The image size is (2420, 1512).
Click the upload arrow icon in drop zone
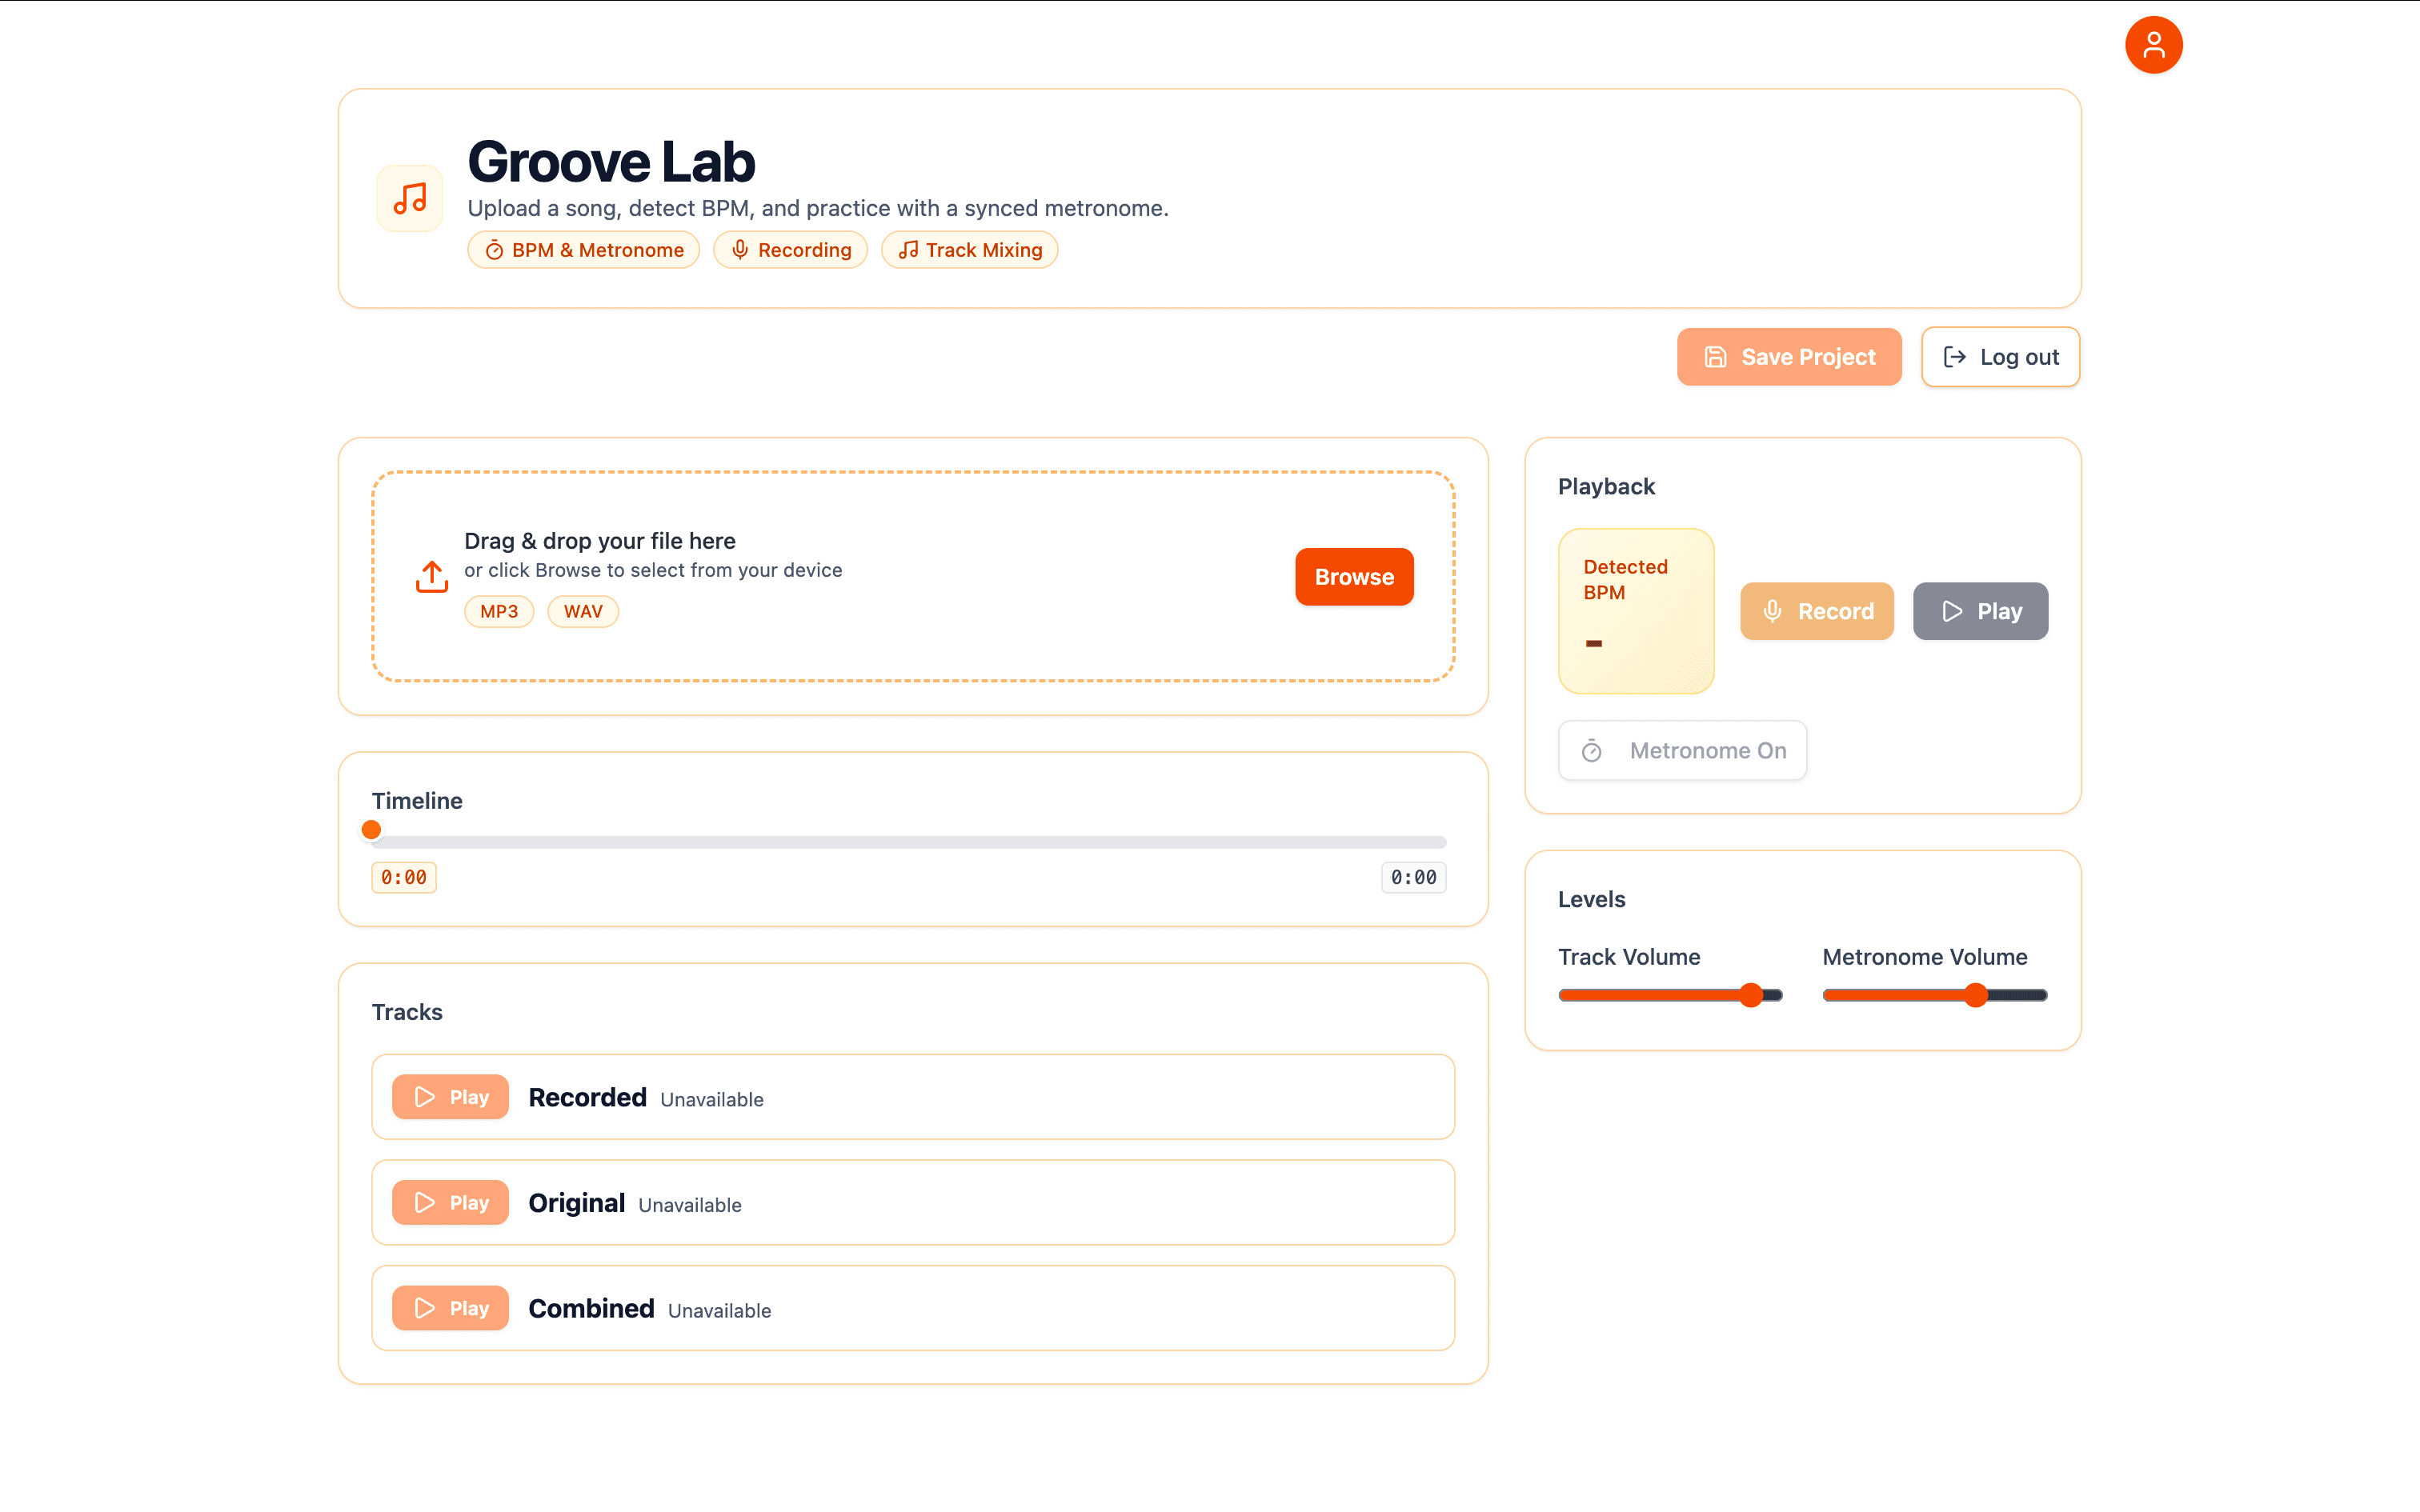(x=430, y=576)
